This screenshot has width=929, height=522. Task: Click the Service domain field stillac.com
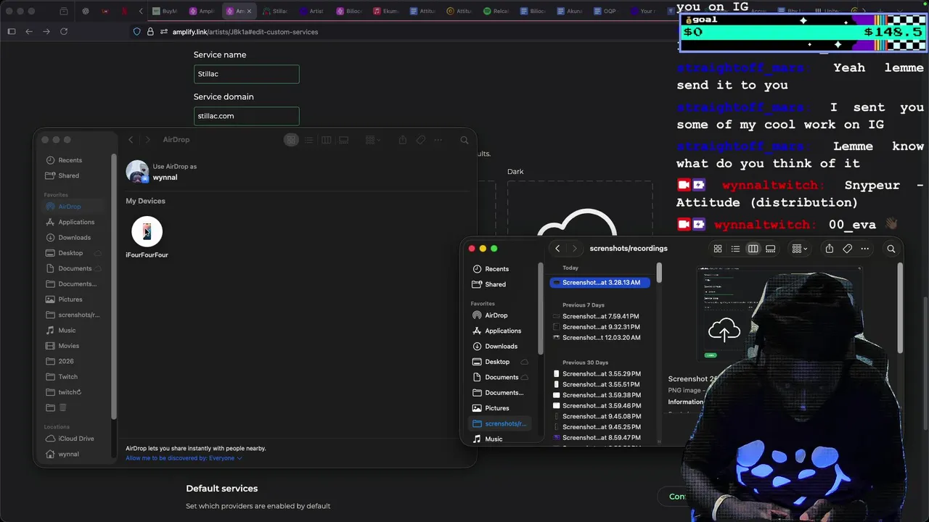click(x=246, y=116)
